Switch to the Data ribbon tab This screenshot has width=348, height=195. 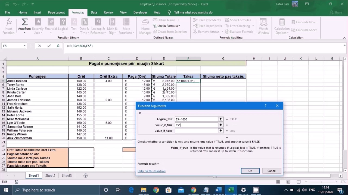94,12
